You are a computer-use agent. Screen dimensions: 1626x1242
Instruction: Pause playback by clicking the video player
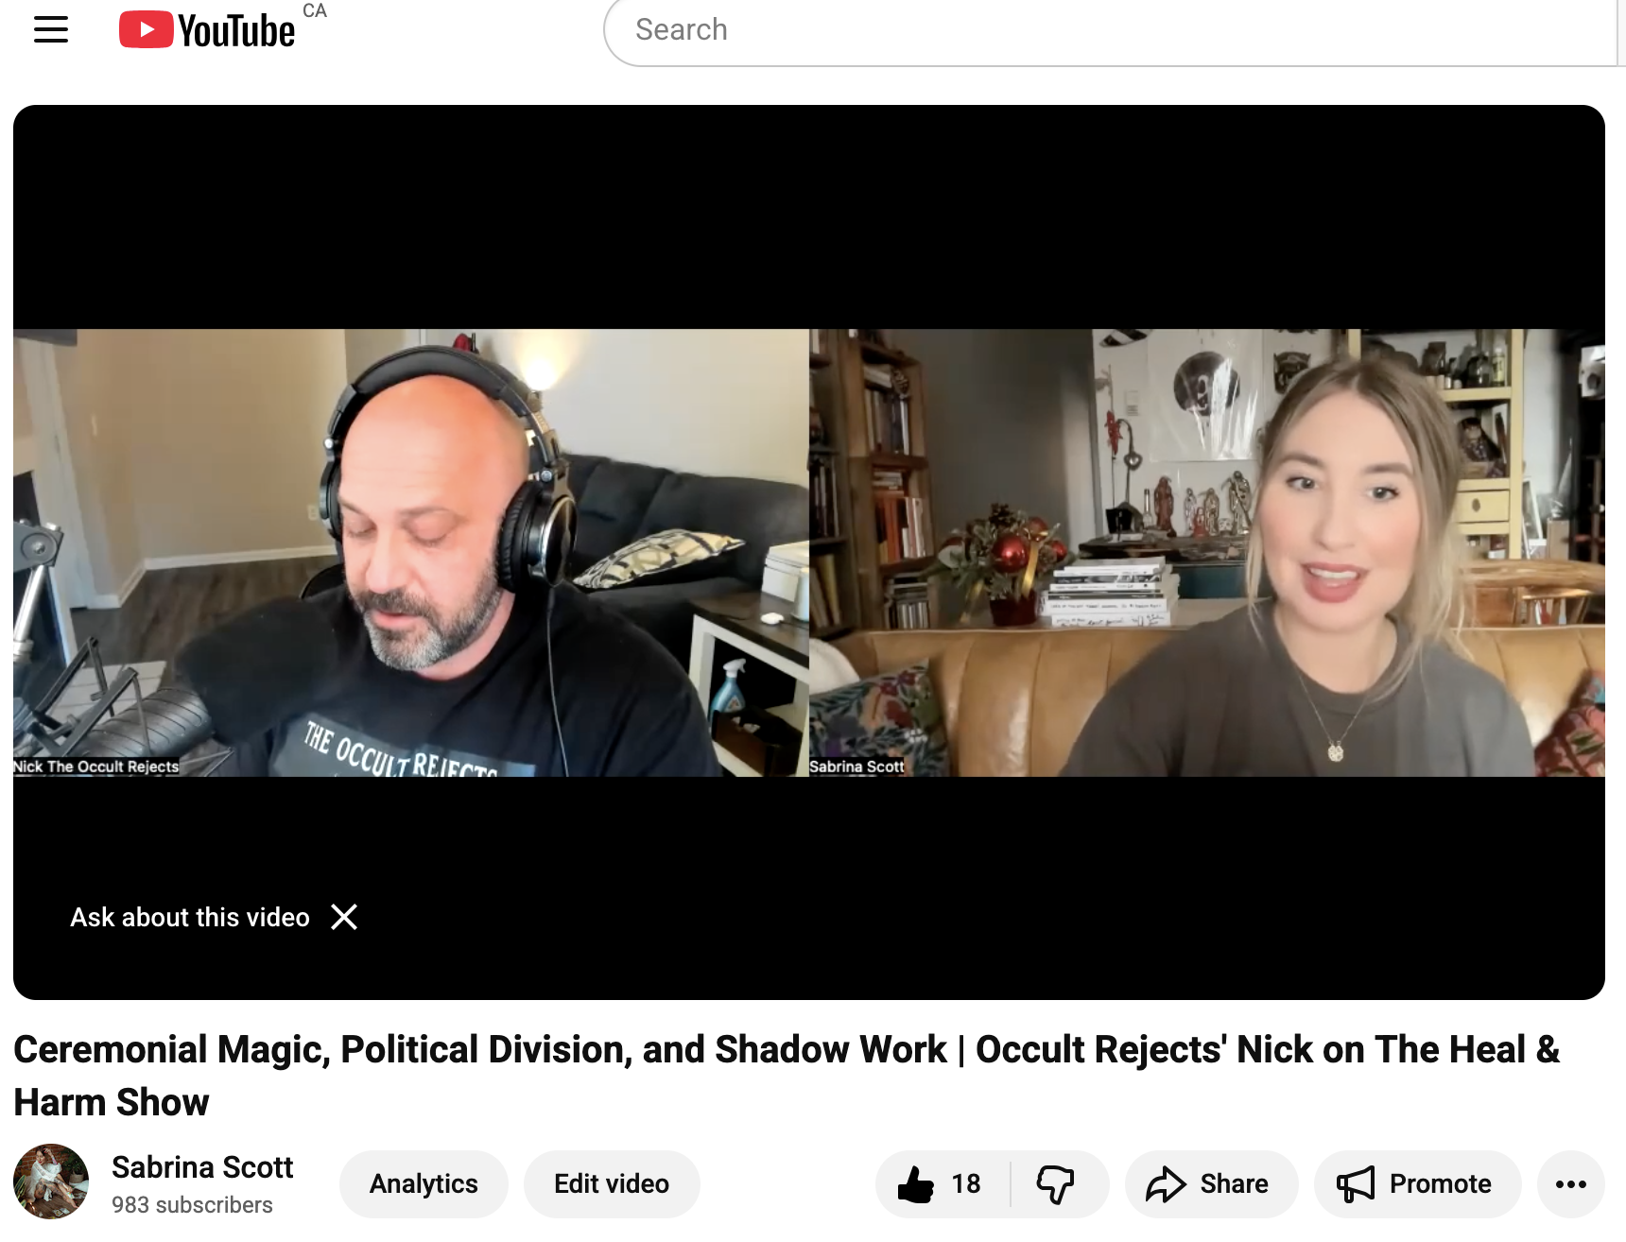coord(813,548)
